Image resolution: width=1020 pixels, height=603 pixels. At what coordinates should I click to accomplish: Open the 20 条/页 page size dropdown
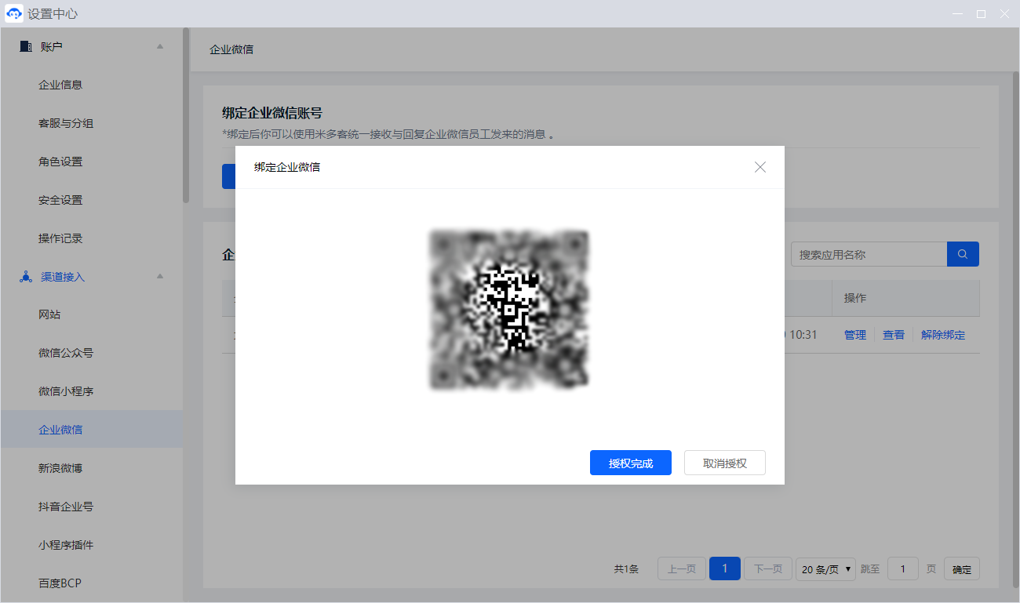[825, 569]
